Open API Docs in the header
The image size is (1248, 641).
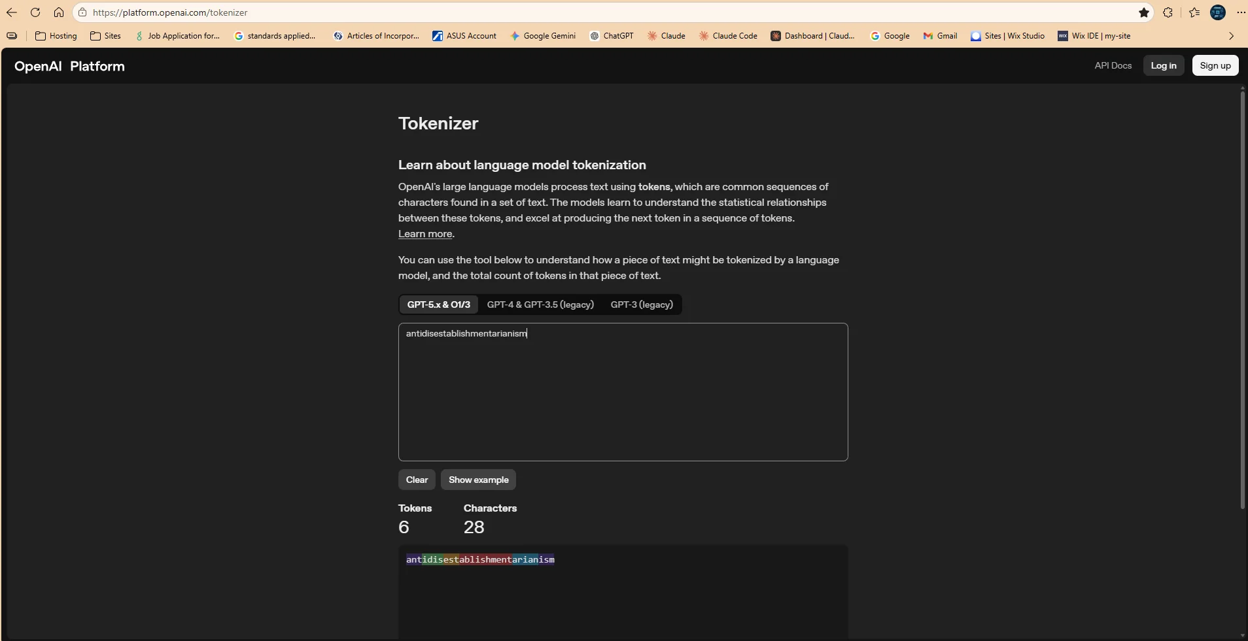1113,65
